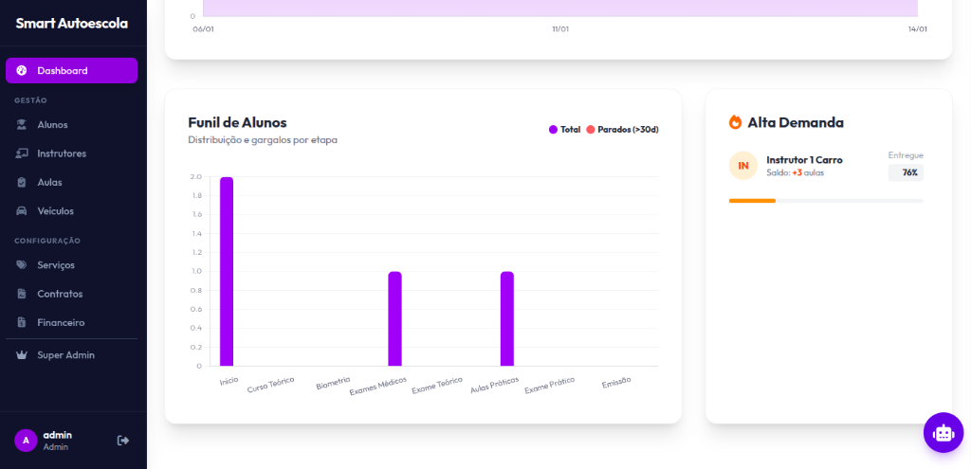Open the chatbot assistant floating button

943,433
